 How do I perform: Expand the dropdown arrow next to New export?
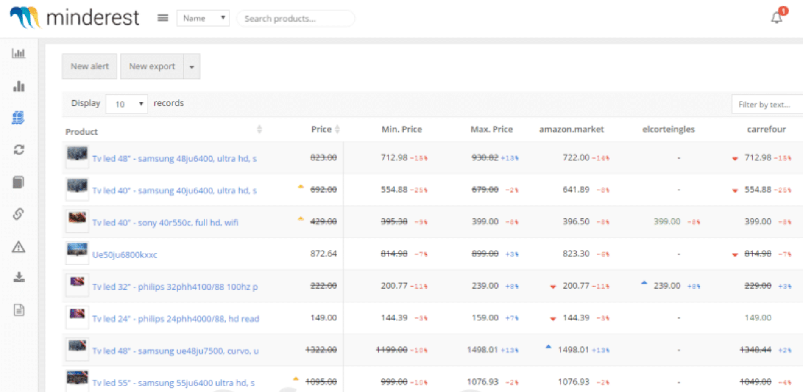click(192, 66)
